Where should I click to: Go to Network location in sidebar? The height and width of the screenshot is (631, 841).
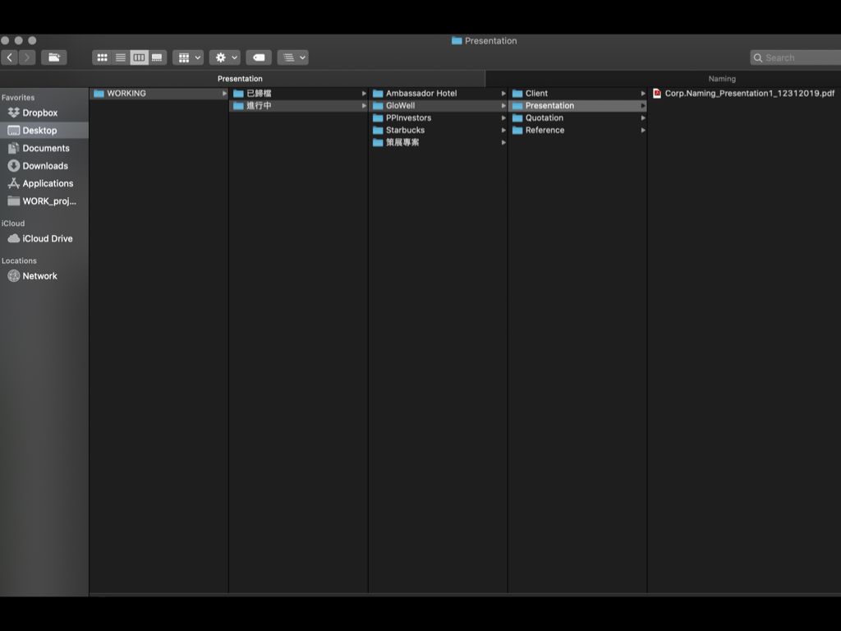pyautogui.click(x=39, y=276)
